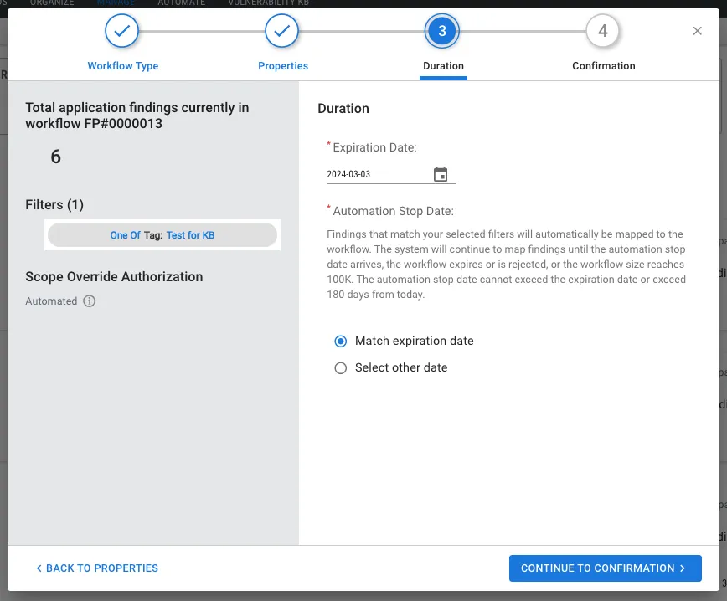
Task: Click the Filters (1) heading
Action: pos(54,204)
